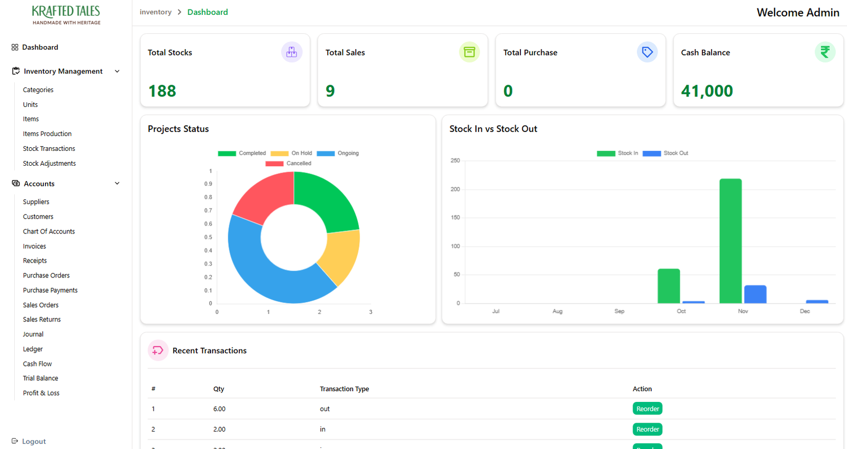Click the tall green November Stock In bar
The height and width of the screenshot is (449, 847).
(x=730, y=241)
